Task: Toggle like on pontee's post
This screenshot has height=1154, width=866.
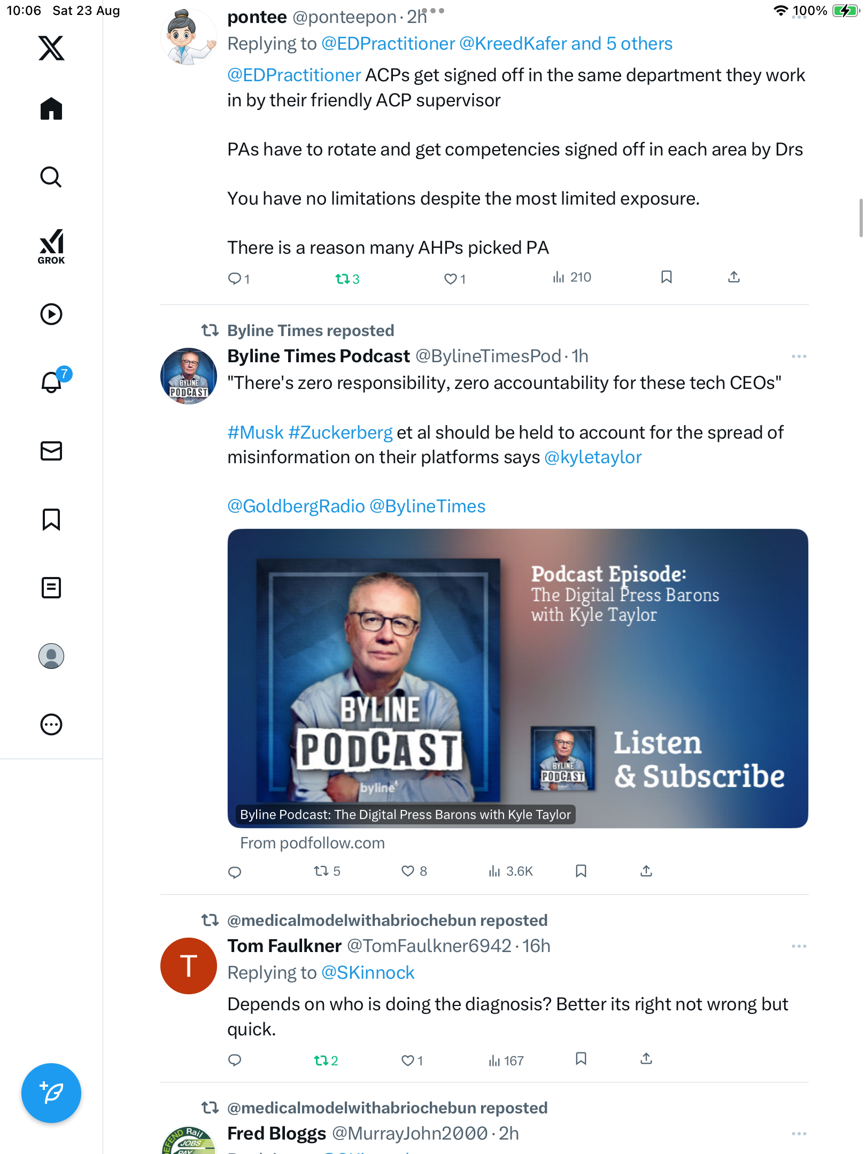Action: 451,278
